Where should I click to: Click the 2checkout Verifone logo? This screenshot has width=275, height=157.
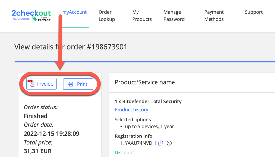coord(31,15)
